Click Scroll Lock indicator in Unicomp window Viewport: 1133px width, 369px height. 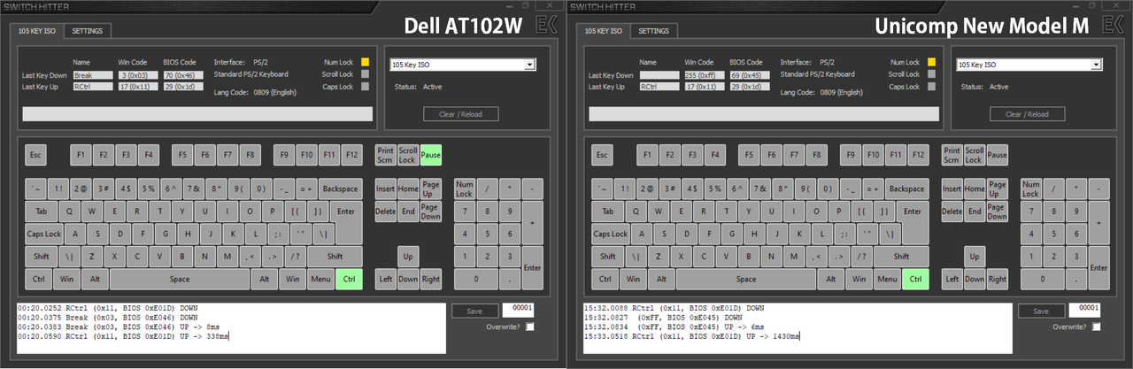(x=931, y=74)
